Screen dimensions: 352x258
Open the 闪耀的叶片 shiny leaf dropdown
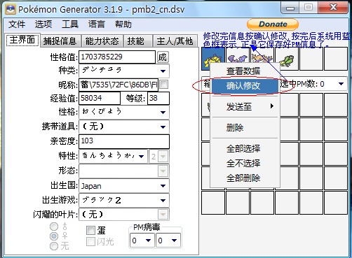pos(124,215)
